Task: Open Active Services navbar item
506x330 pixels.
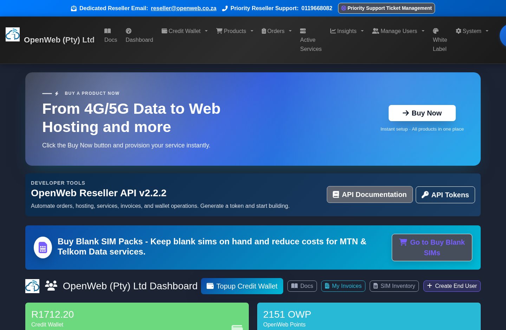Action: pyautogui.click(x=311, y=40)
